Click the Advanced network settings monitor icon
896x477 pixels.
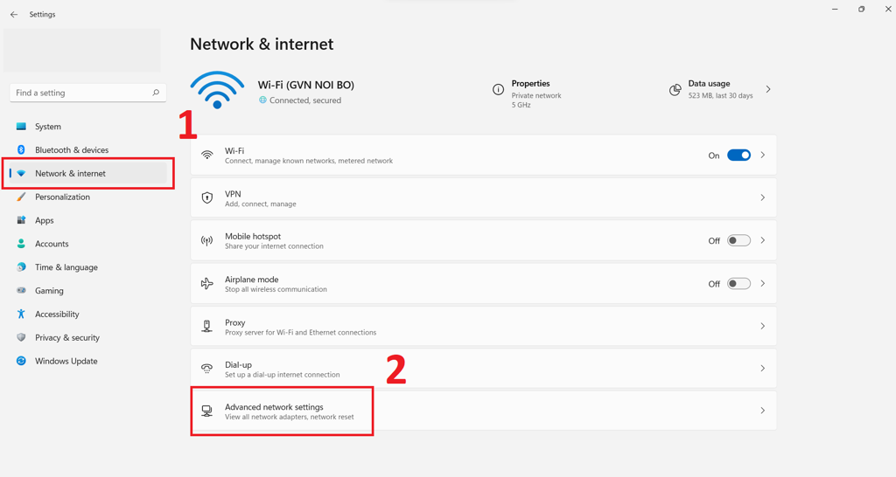click(206, 411)
